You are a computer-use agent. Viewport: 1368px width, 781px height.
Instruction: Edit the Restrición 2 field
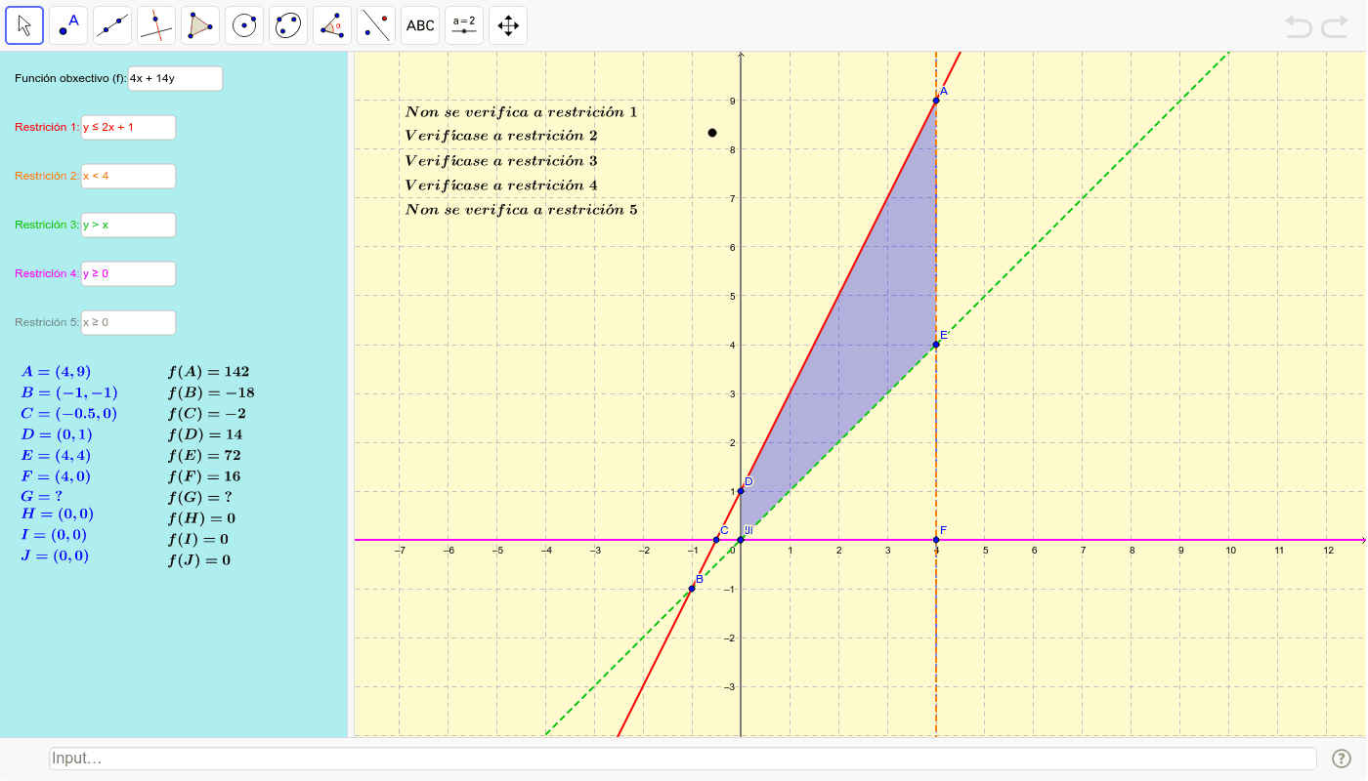click(128, 176)
